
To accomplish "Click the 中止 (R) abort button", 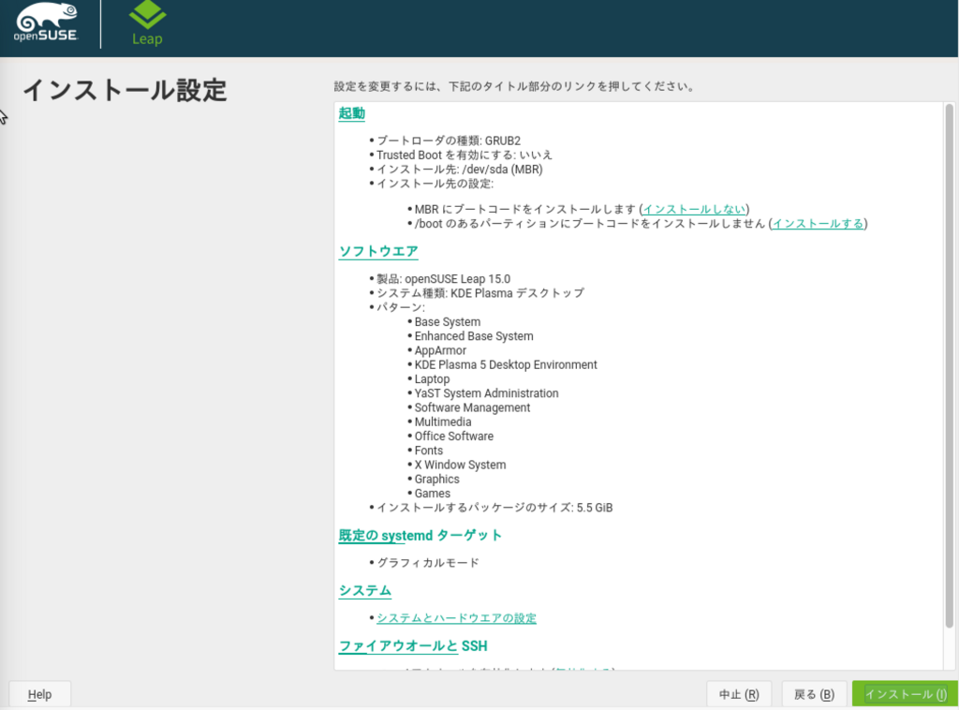I will [739, 694].
